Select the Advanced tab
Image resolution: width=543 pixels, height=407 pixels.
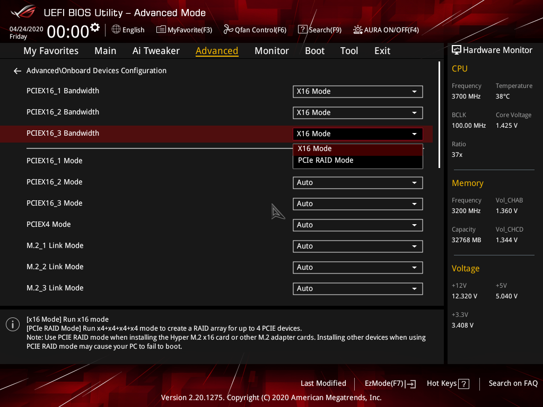(217, 51)
